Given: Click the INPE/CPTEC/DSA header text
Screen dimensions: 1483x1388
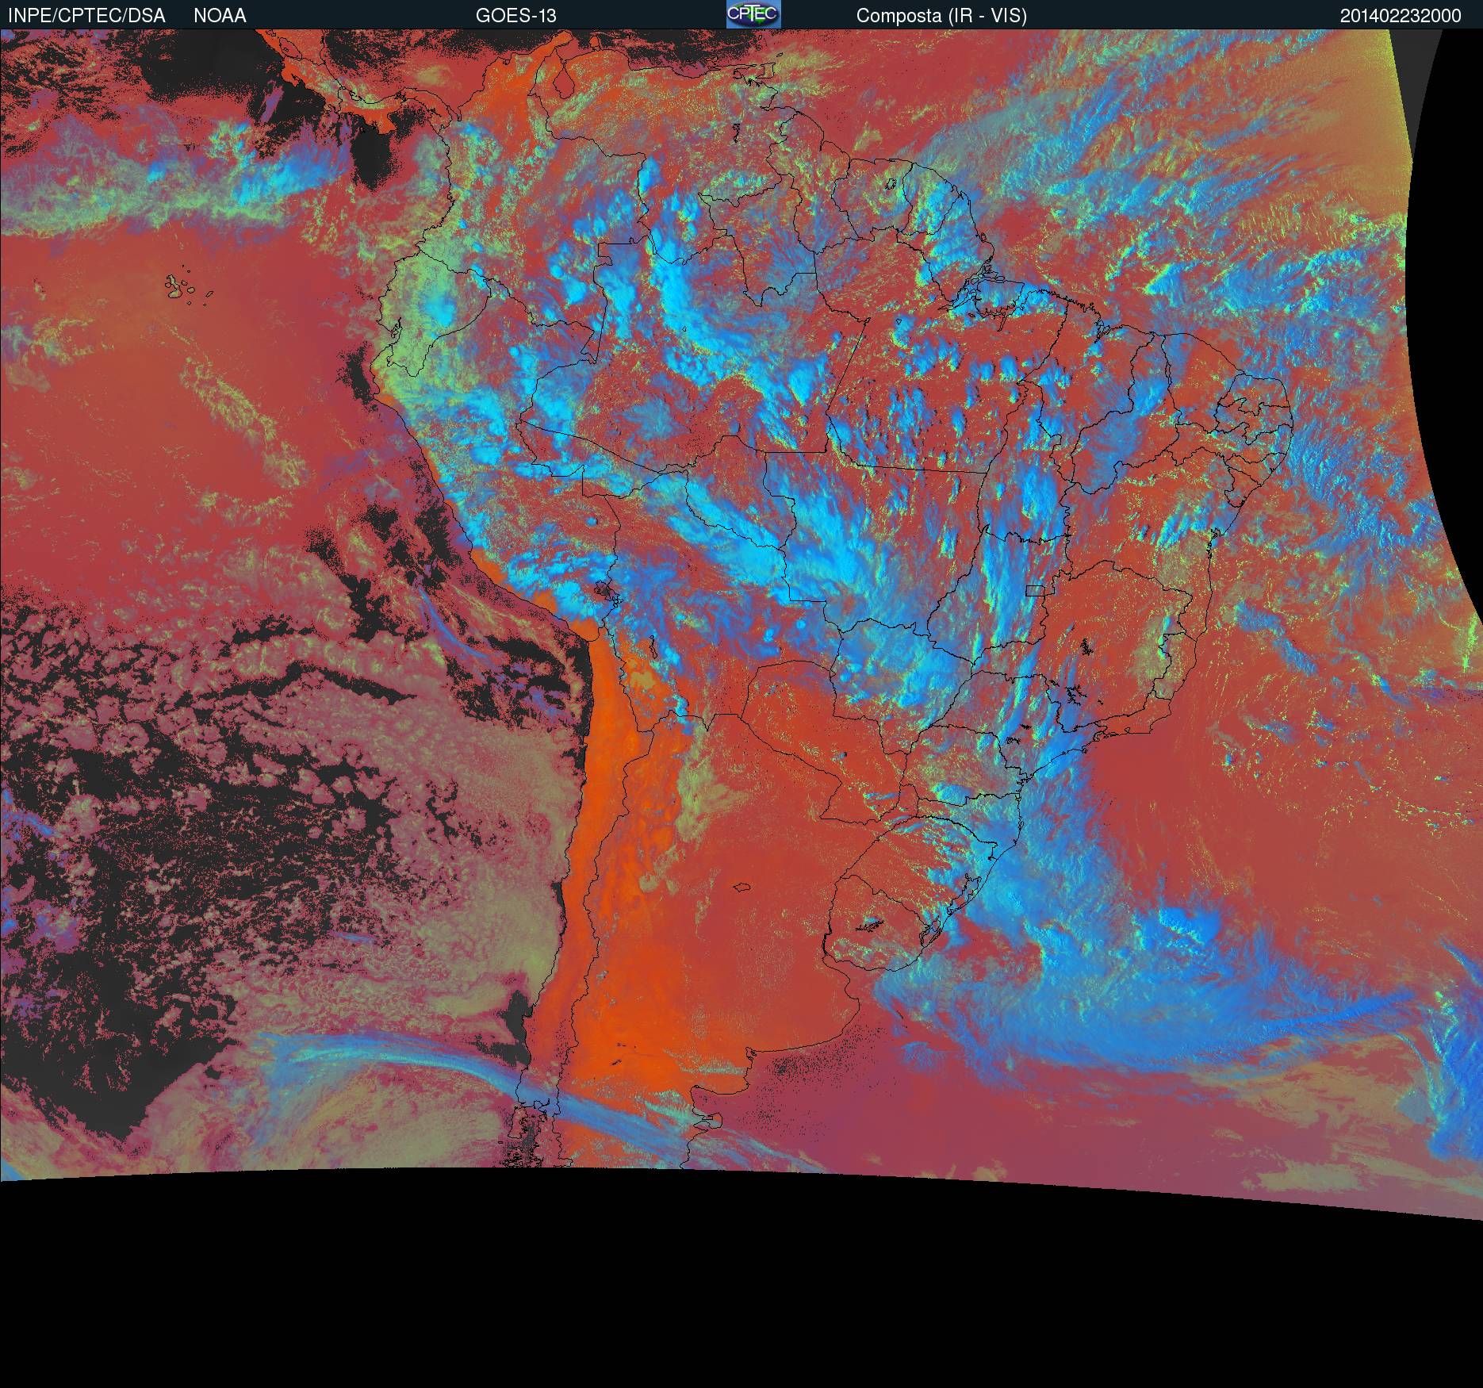Looking at the screenshot, I should point(86,16).
